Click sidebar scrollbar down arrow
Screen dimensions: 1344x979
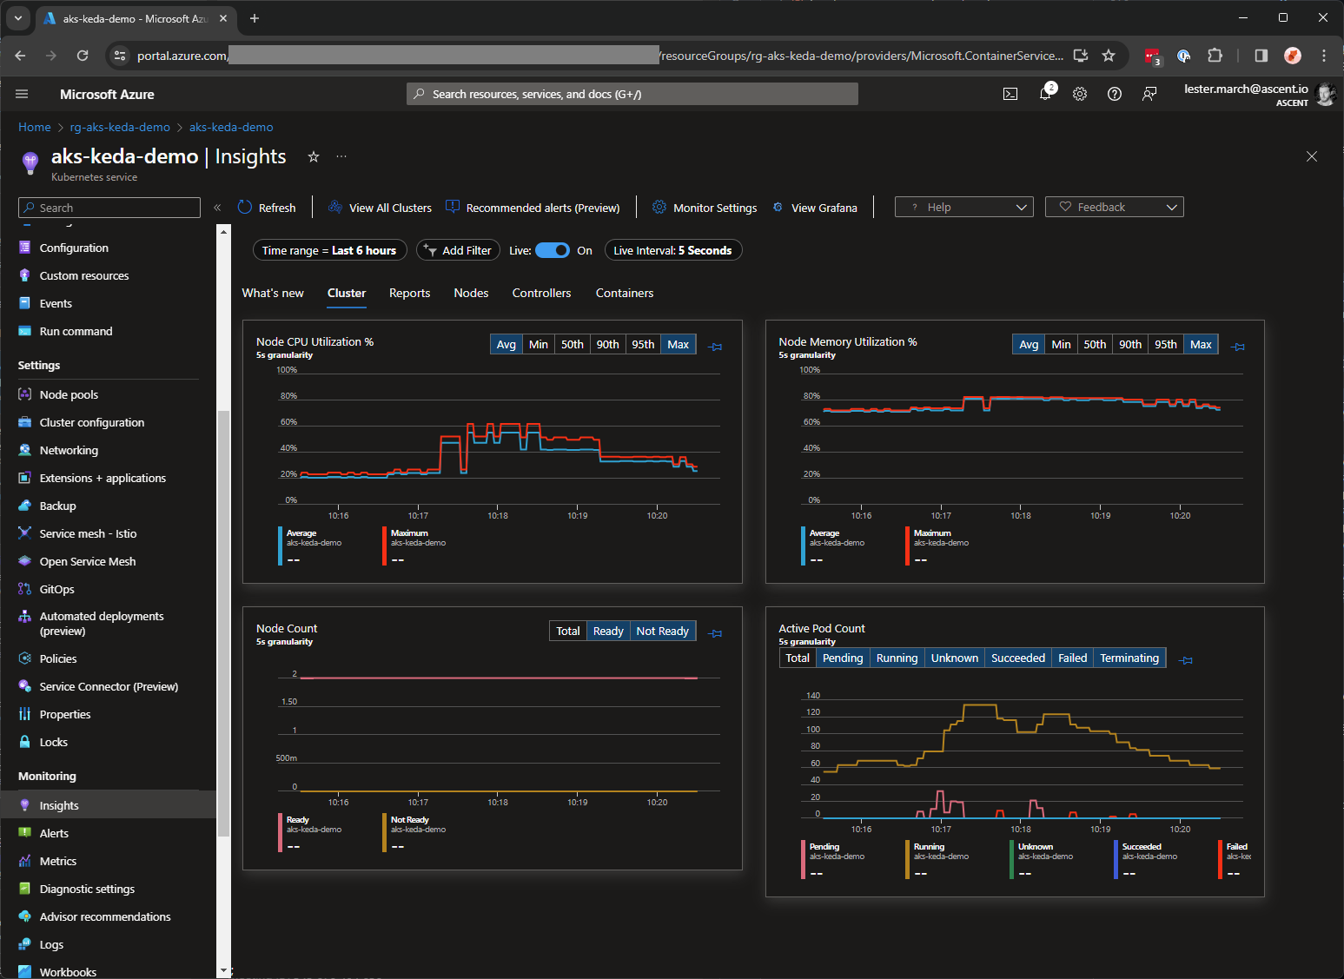(x=223, y=970)
